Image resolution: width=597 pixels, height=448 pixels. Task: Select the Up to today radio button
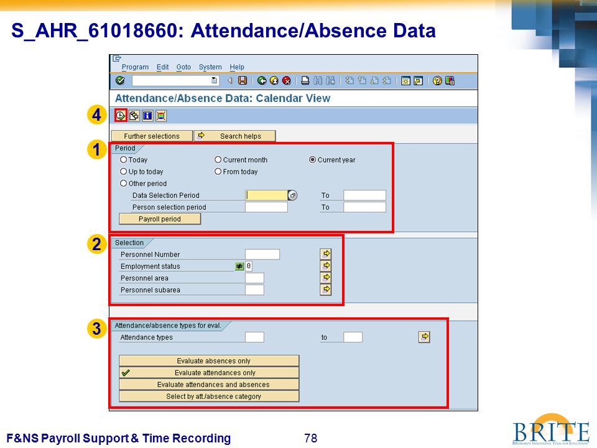[123, 172]
